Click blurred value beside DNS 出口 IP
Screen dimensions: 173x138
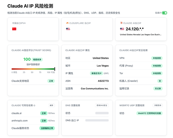[97, 120]
